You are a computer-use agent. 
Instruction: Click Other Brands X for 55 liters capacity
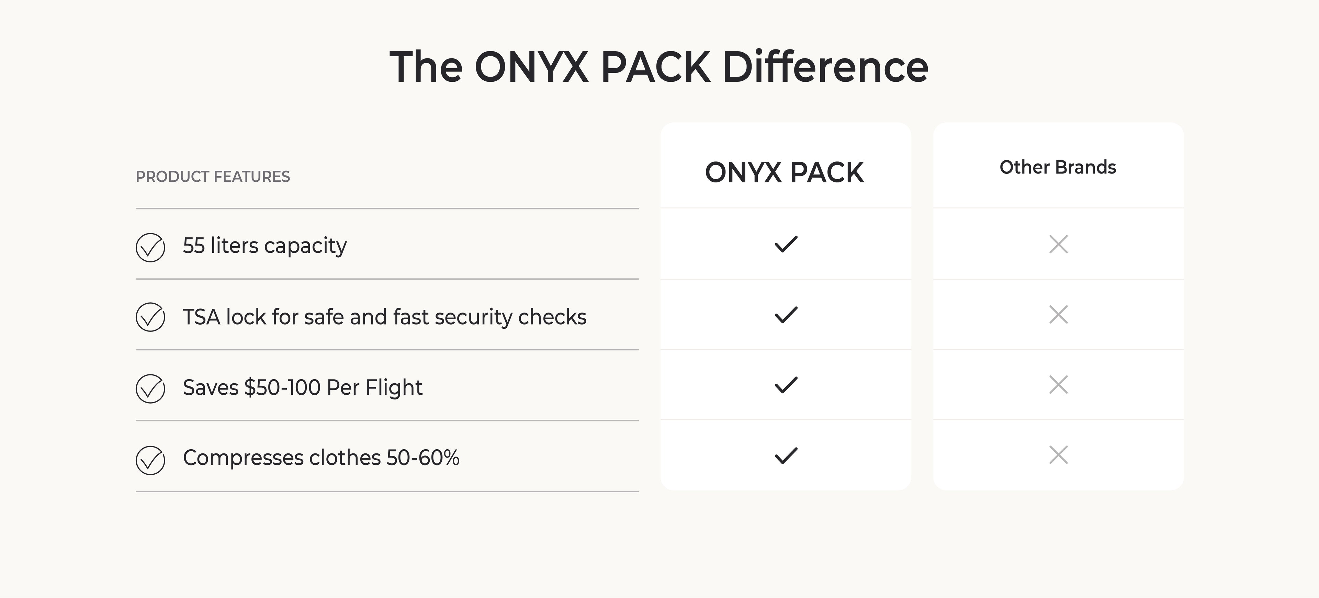point(1058,244)
